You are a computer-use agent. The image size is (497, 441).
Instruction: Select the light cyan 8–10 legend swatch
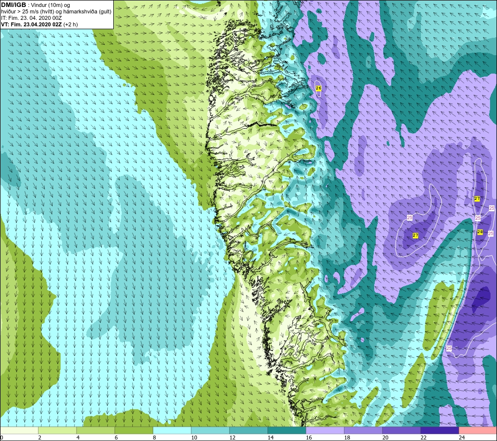(x=172, y=431)
